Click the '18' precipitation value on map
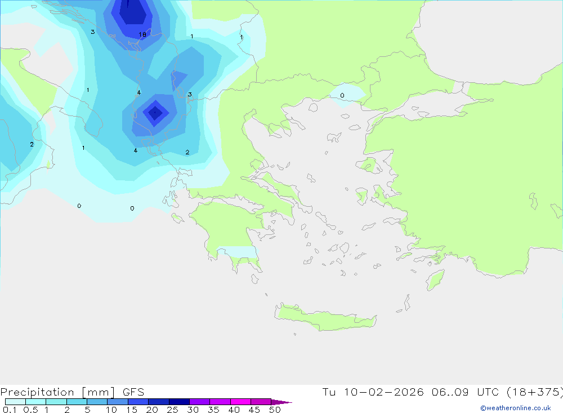Screen dimensions: 563x413 pyautogui.click(x=142, y=34)
